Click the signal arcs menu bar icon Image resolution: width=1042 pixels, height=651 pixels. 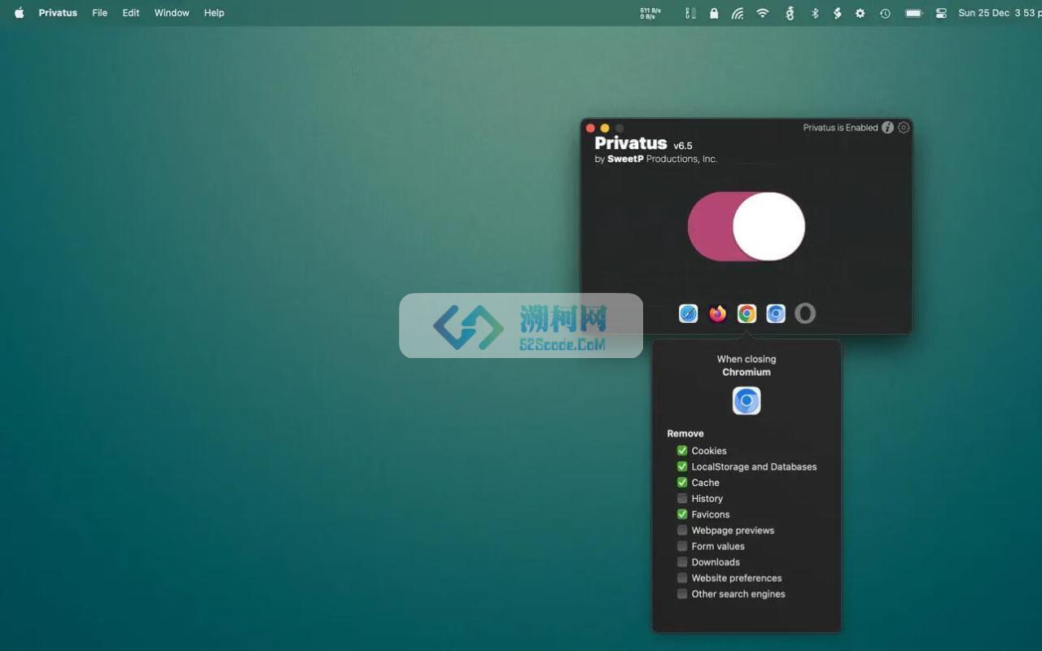738,13
